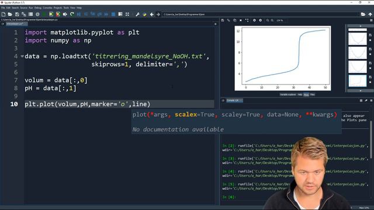Step to the next line in the debugger
374x210 pixels.
[86, 15]
